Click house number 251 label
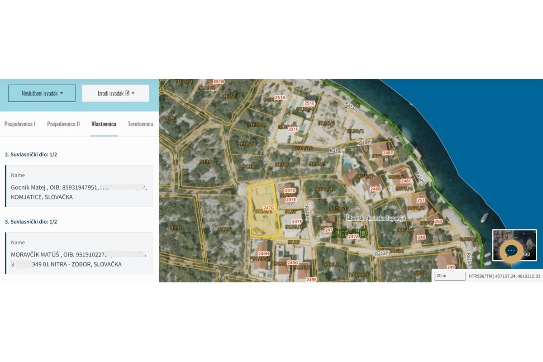 tap(420, 200)
